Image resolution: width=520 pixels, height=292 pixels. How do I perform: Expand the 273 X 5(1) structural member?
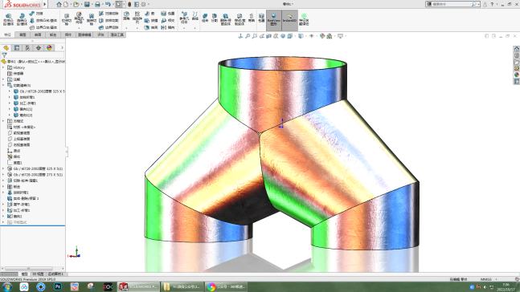pyautogui.click(x=3, y=175)
